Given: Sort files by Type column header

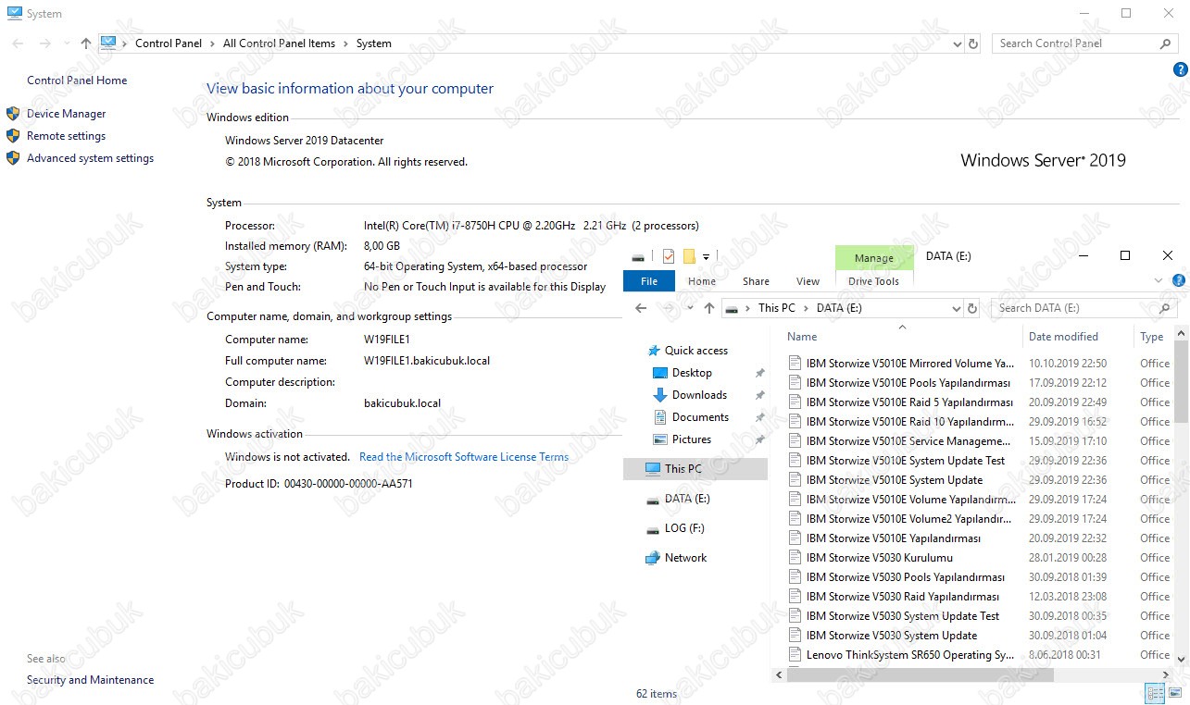Looking at the screenshot, I should (1153, 337).
